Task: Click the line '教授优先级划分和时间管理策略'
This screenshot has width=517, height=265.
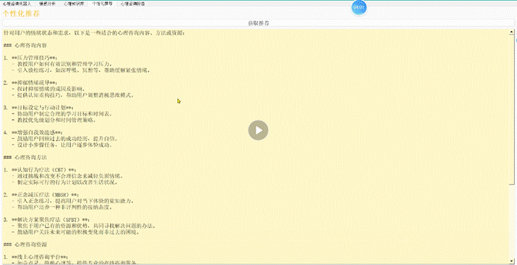Action: click(x=54, y=120)
